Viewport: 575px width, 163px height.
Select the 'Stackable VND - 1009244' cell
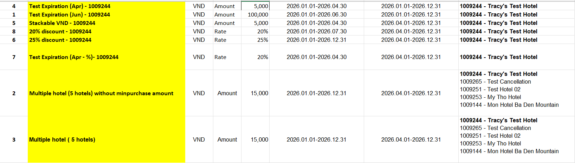coord(62,23)
